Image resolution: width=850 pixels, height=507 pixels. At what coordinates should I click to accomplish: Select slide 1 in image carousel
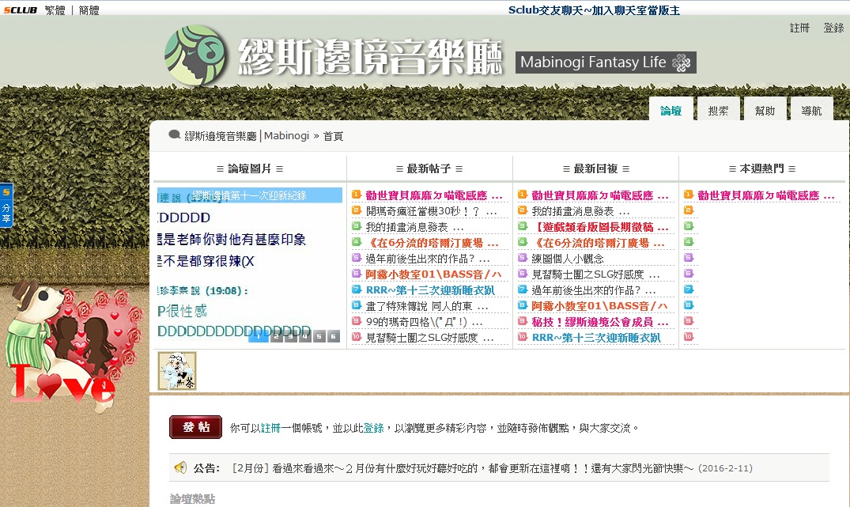(259, 336)
